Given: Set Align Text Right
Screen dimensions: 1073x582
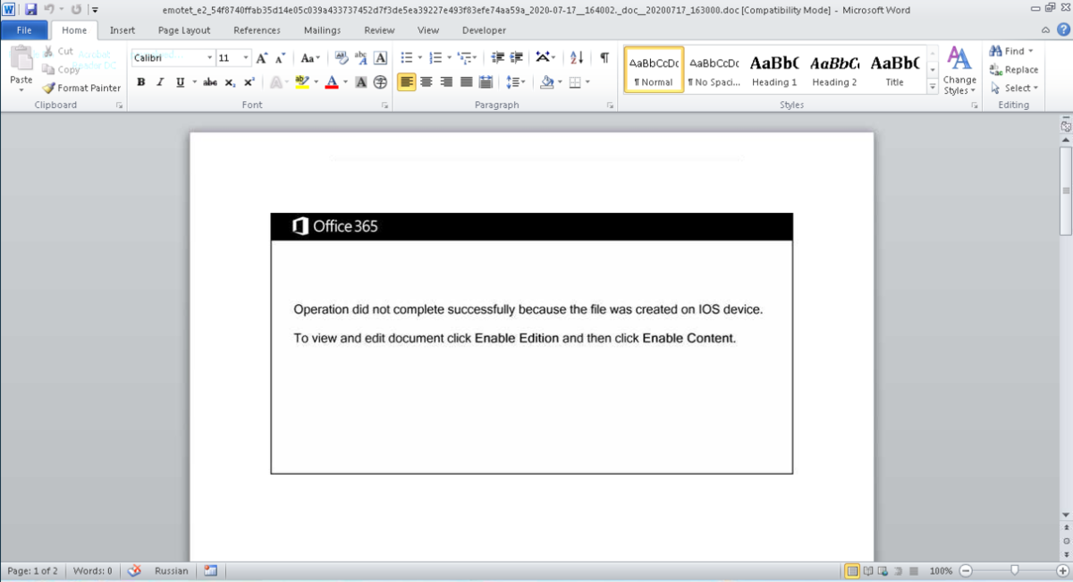Looking at the screenshot, I should 445,82.
